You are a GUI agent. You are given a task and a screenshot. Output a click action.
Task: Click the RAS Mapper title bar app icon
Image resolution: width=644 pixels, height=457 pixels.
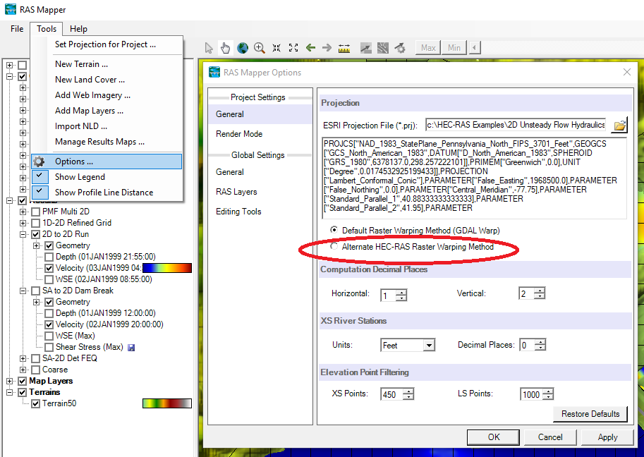click(x=11, y=9)
